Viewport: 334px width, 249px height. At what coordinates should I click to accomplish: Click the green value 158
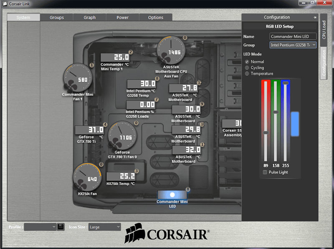tap(276, 166)
